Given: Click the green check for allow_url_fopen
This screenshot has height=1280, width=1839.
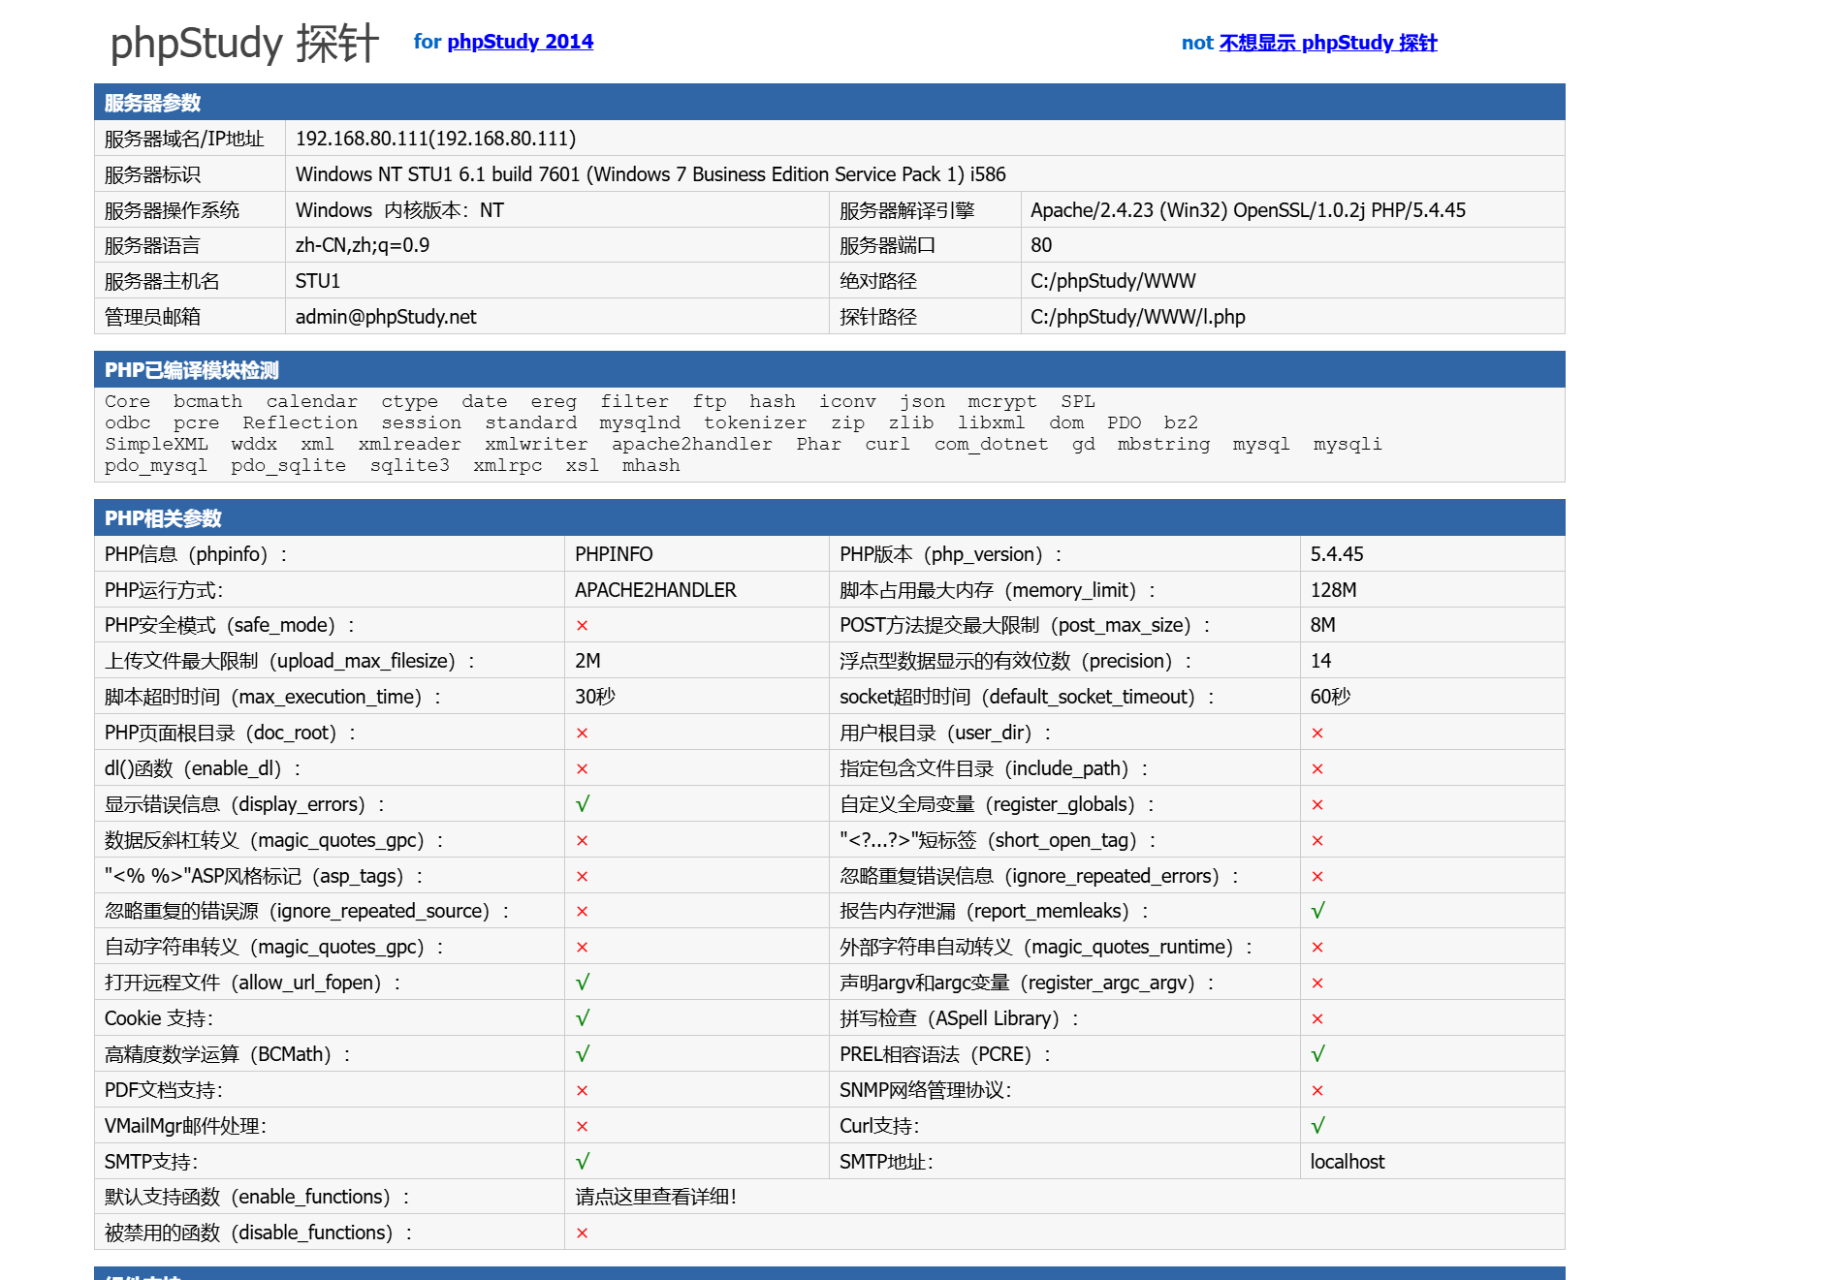Looking at the screenshot, I should [x=582, y=983].
